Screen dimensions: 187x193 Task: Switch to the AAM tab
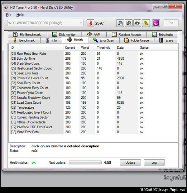pyautogui.click(x=94, y=34)
